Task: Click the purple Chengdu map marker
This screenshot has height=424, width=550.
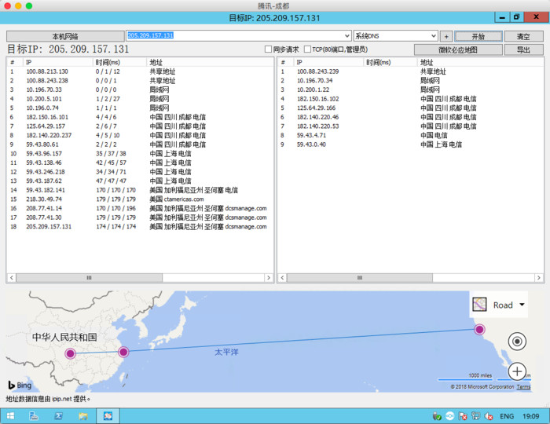Action: pyautogui.click(x=70, y=353)
